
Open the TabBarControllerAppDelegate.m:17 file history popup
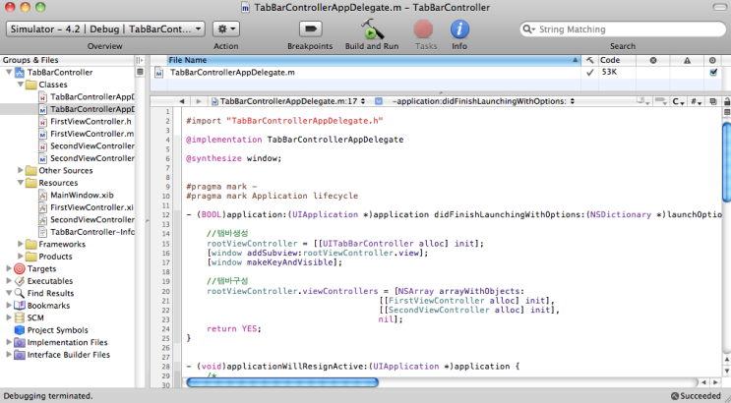[287, 101]
